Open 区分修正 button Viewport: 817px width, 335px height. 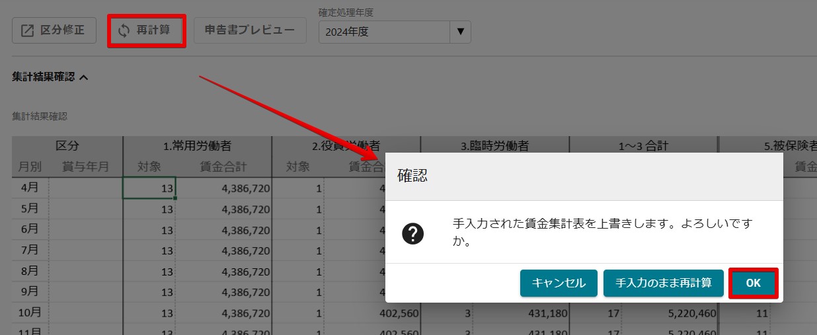(54, 30)
